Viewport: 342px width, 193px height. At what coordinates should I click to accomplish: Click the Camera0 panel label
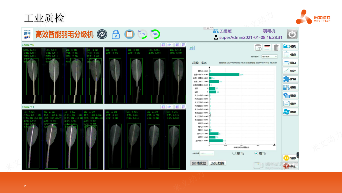[x=28, y=45]
